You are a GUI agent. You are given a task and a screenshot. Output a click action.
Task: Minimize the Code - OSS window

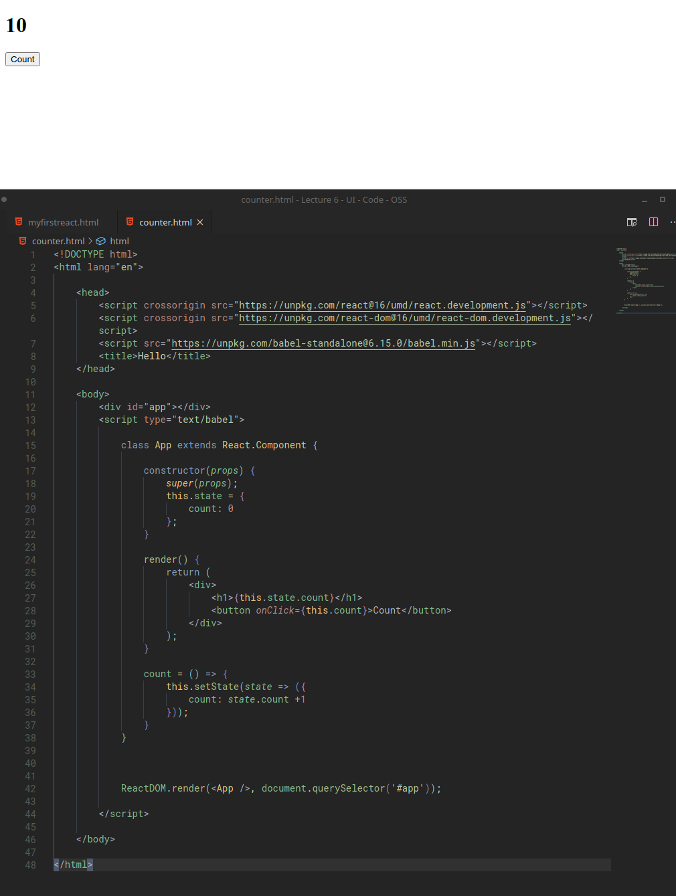pyautogui.click(x=645, y=200)
